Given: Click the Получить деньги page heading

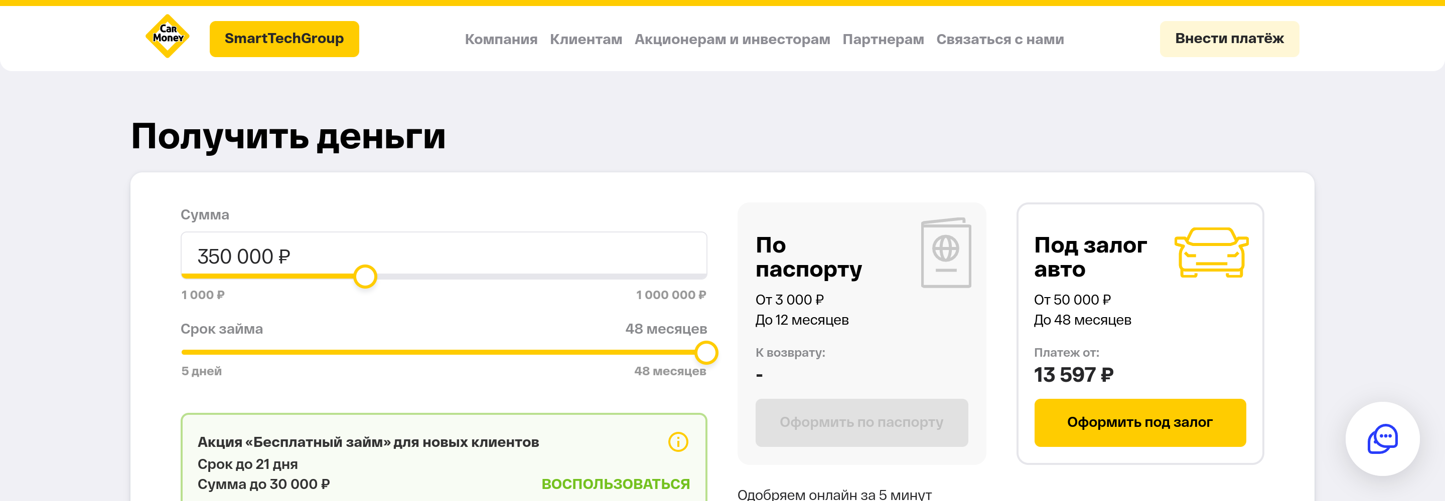Looking at the screenshot, I should click(x=288, y=137).
